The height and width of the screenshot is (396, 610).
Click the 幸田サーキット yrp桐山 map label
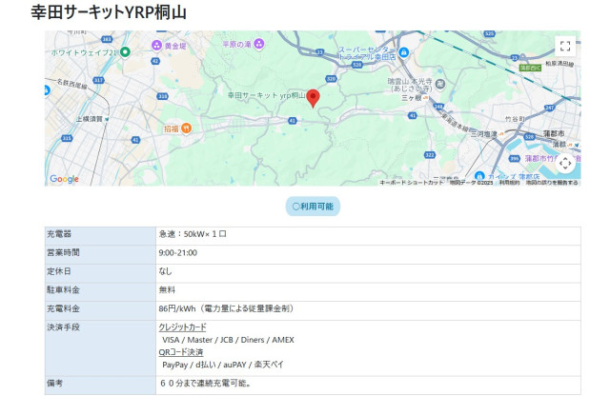click(267, 95)
